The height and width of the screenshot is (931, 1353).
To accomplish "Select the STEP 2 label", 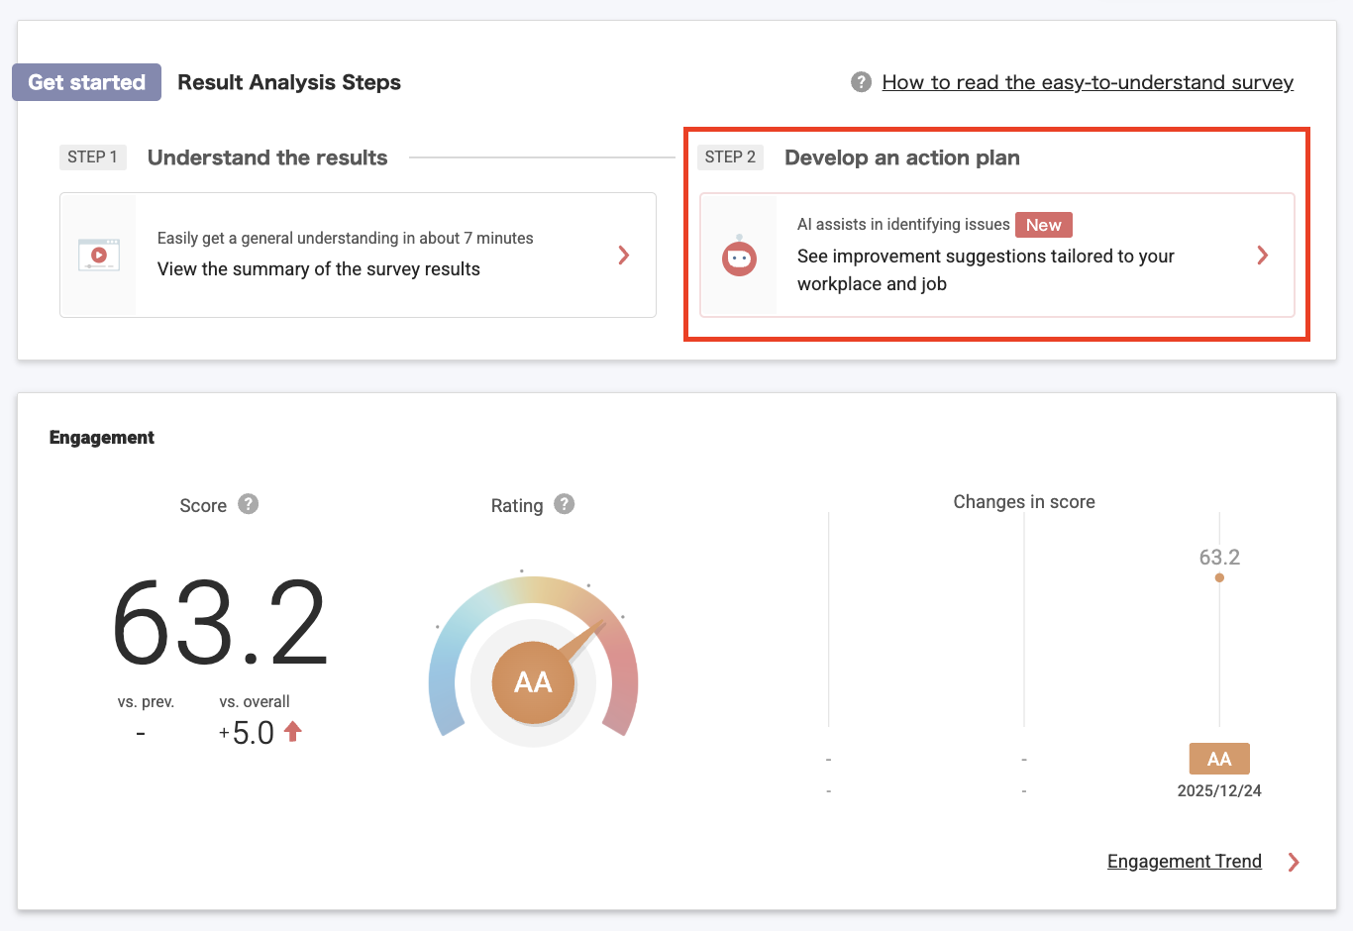I will click(x=730, y=157).
